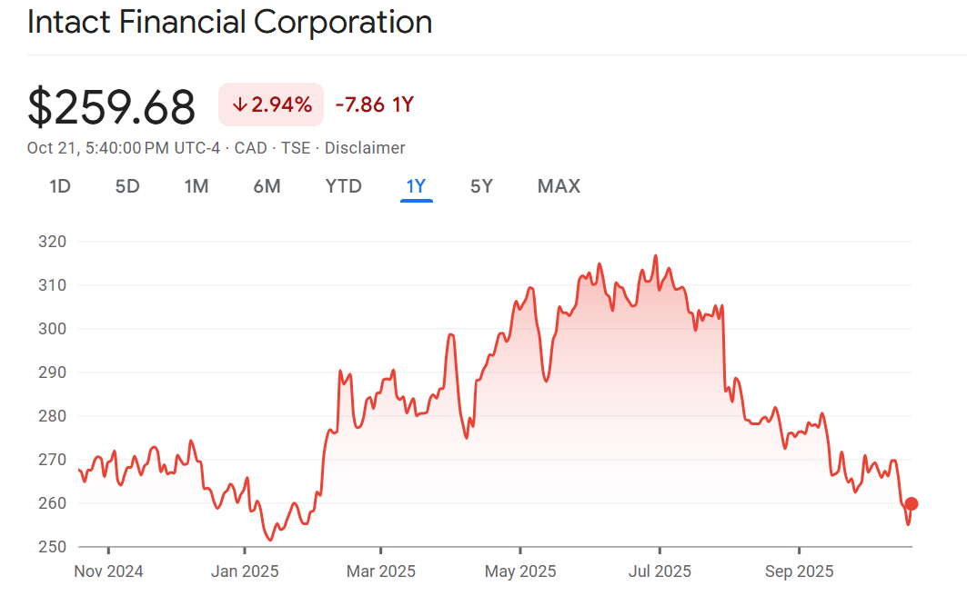Image resolution: width=967 pixels, height=606 pixels.
Task: Click the down arrow in the 2.94% badge
Action: click(240, 104)
